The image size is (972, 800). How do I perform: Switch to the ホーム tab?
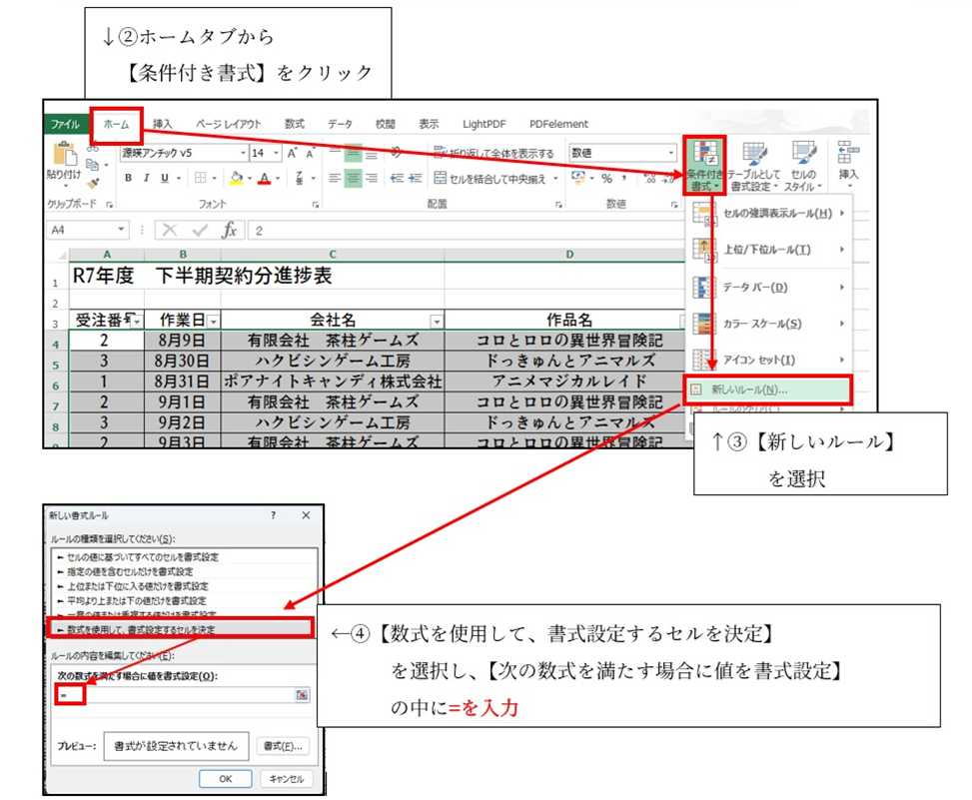117,125
